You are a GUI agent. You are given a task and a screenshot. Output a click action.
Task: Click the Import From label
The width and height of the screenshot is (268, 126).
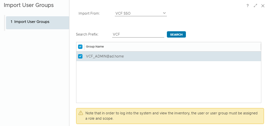(x=89, y=13)
